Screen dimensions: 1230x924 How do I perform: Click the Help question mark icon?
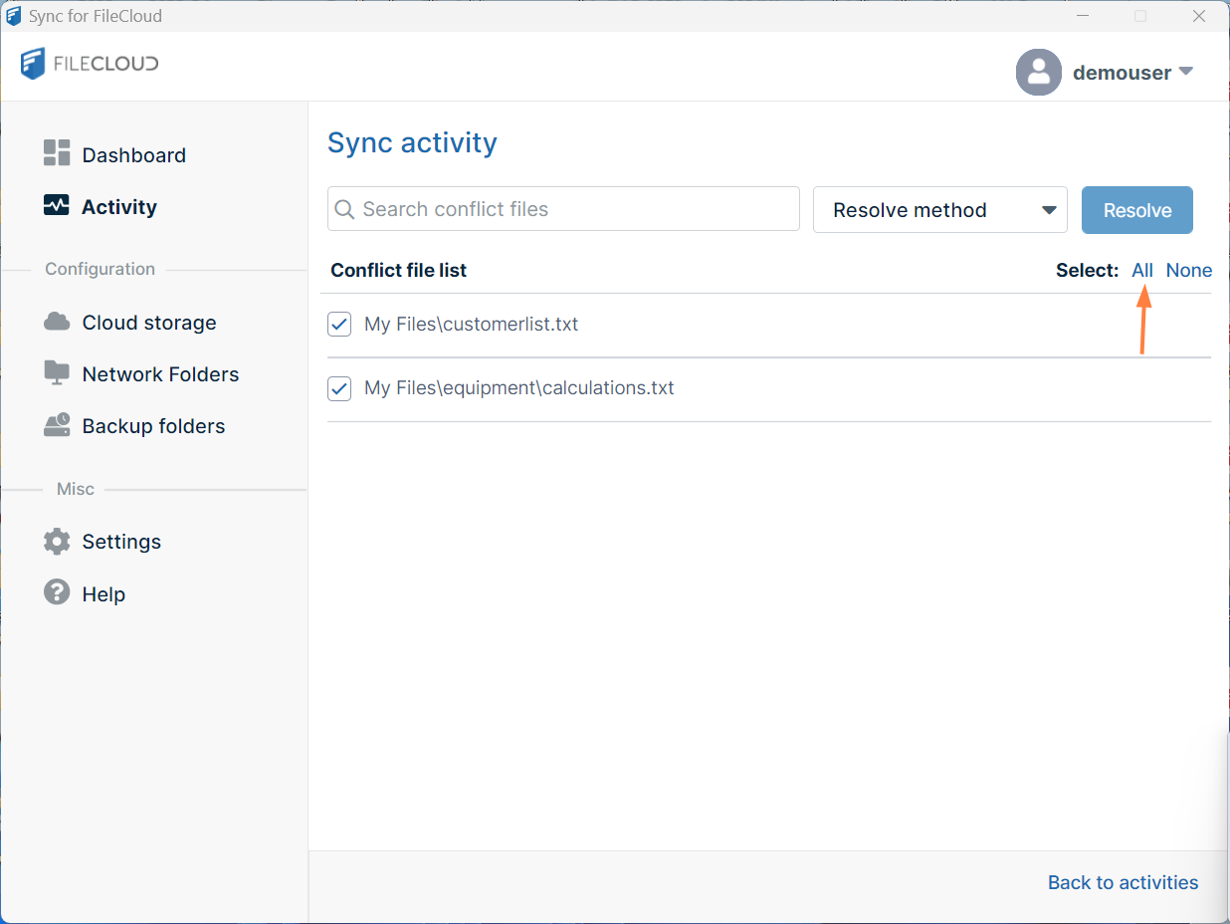pyautogui.click(x=57, y=592)
